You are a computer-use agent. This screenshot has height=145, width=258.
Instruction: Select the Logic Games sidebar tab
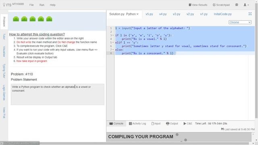tap(4, 93)
